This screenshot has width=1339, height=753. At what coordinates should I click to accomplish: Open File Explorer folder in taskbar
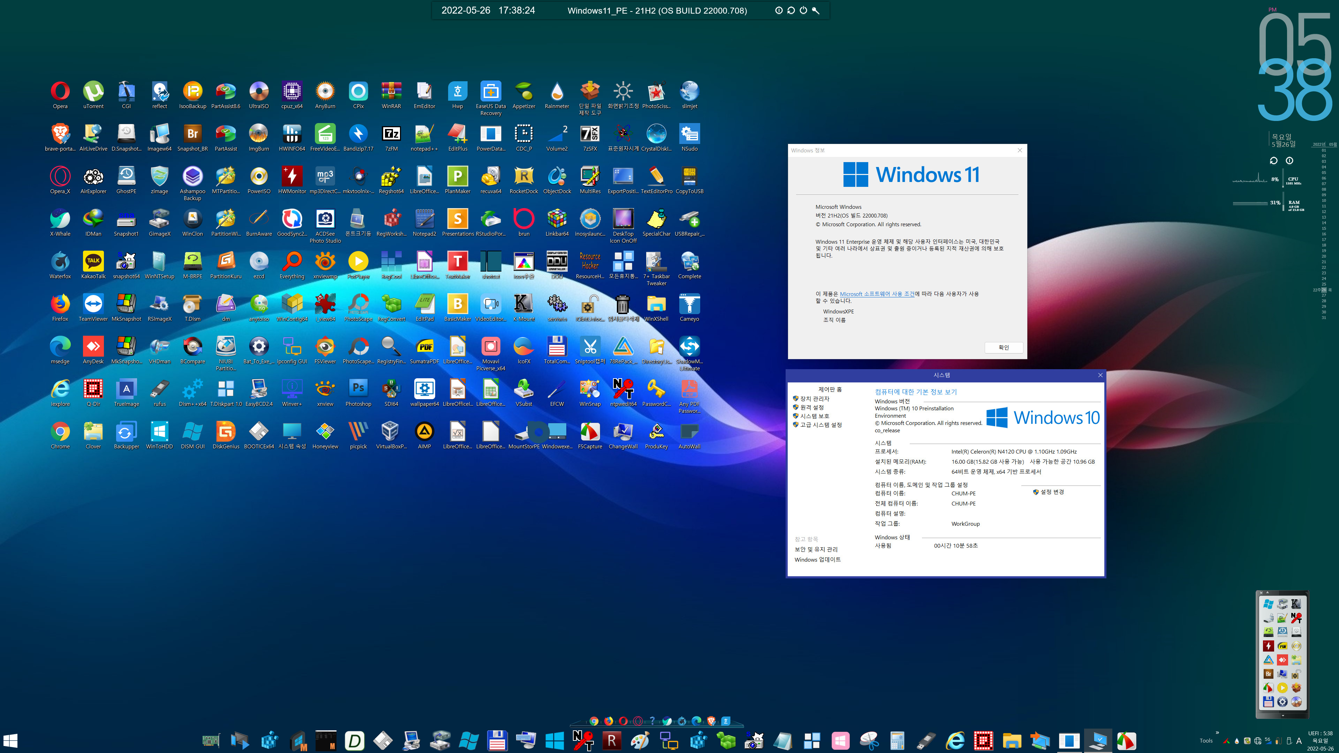click(1012, 740)
